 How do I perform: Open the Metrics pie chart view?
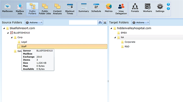(109, 8)
